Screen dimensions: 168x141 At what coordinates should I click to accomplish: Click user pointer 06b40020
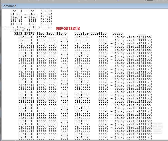83,121
